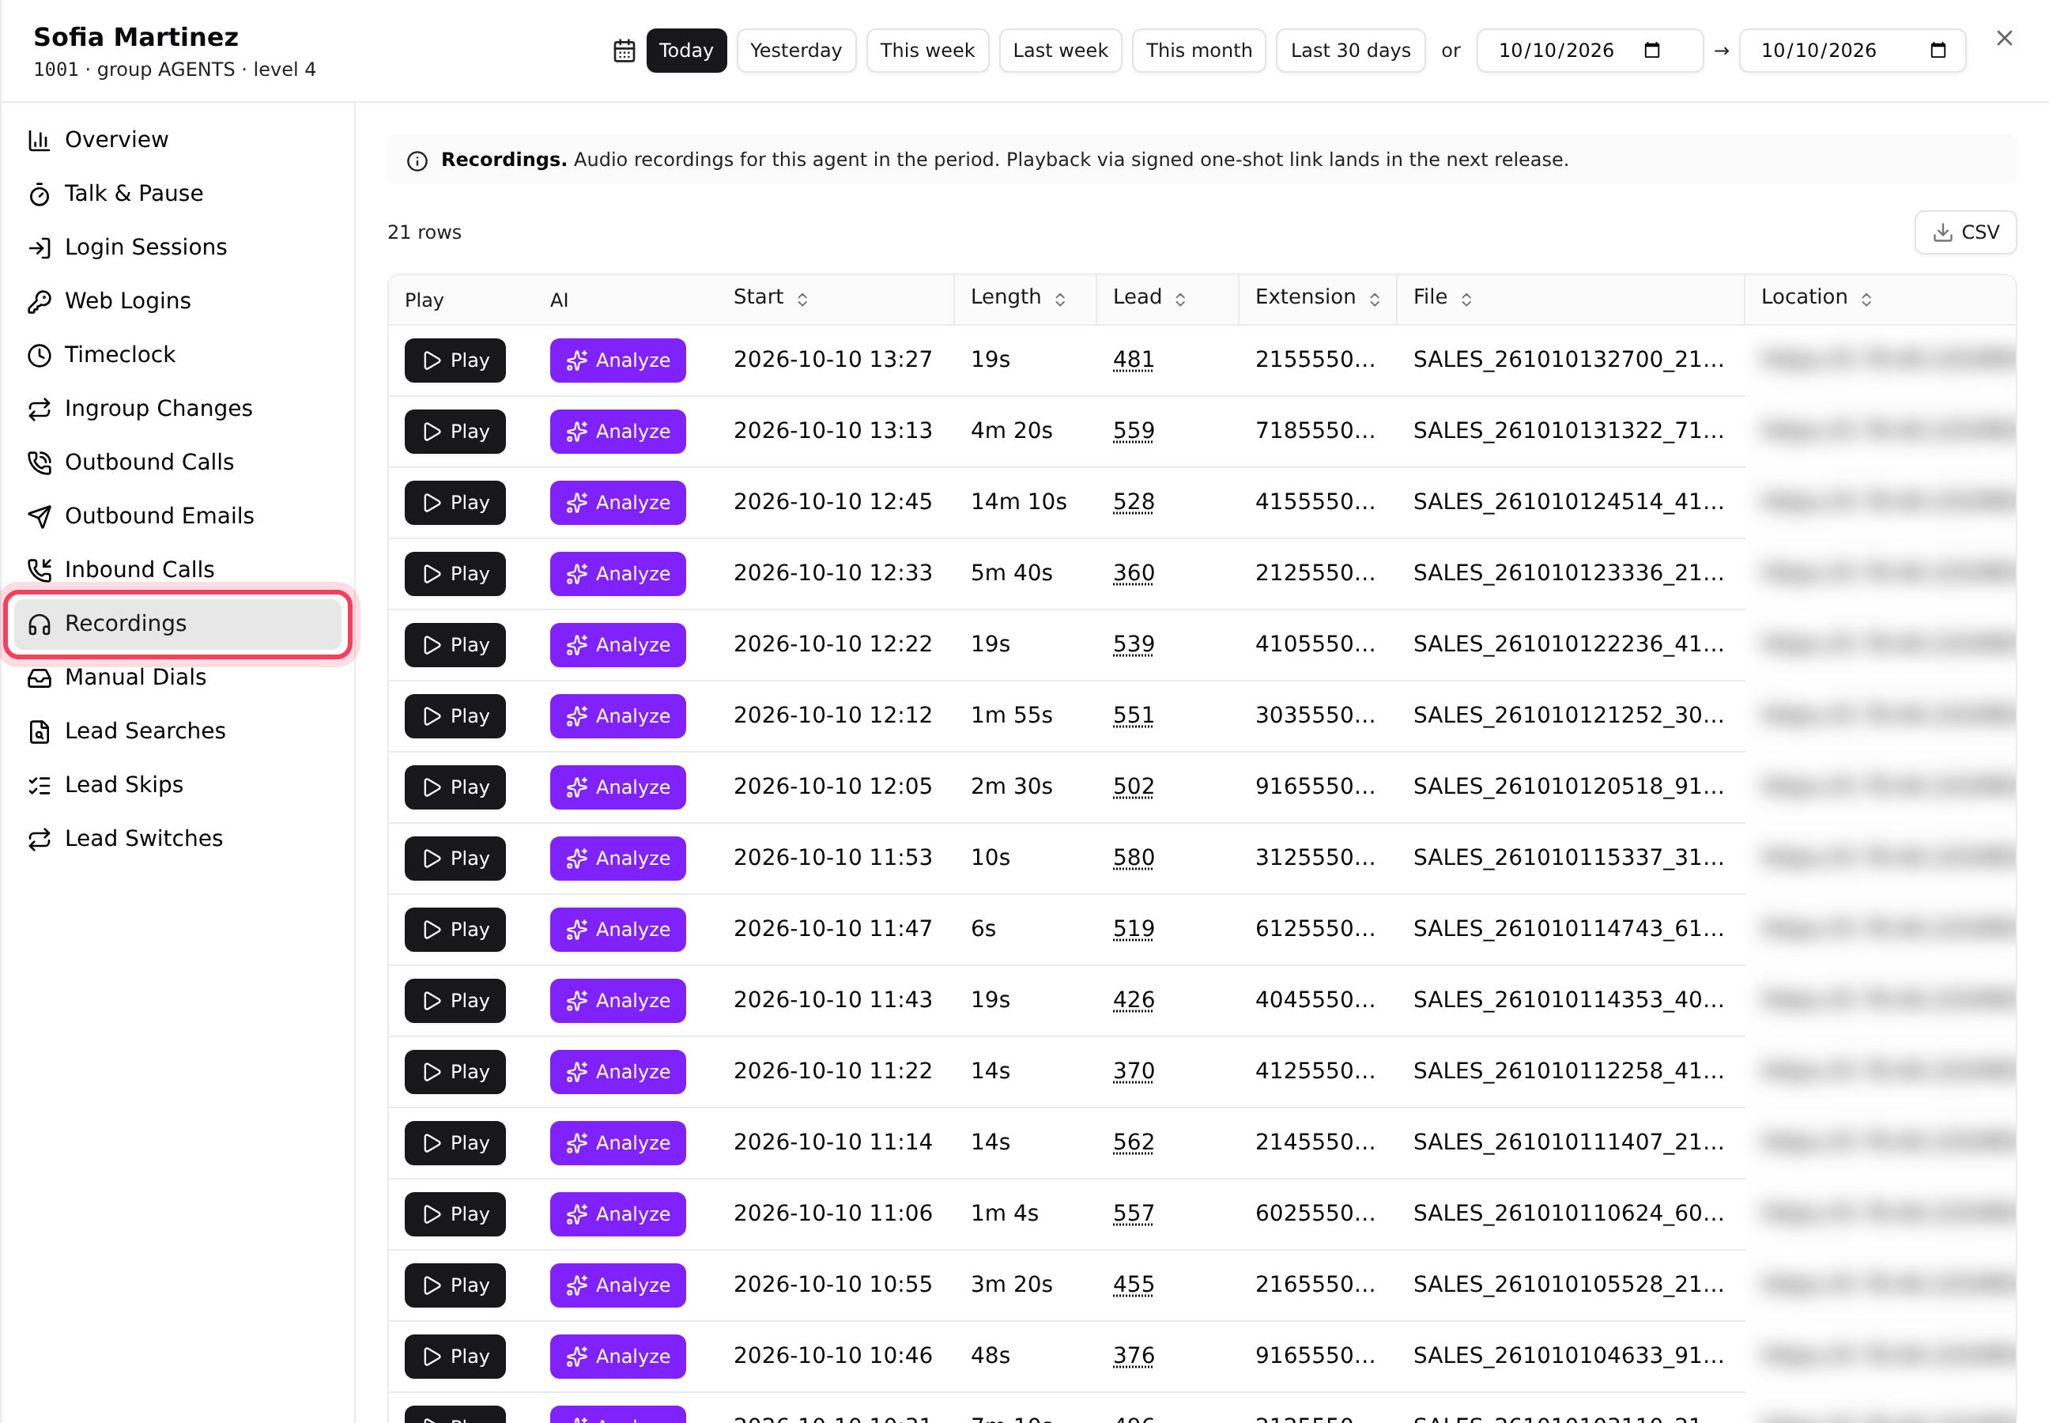2049x1423 pixels.
Task: Choose This week range
Action: pos(927,51)
